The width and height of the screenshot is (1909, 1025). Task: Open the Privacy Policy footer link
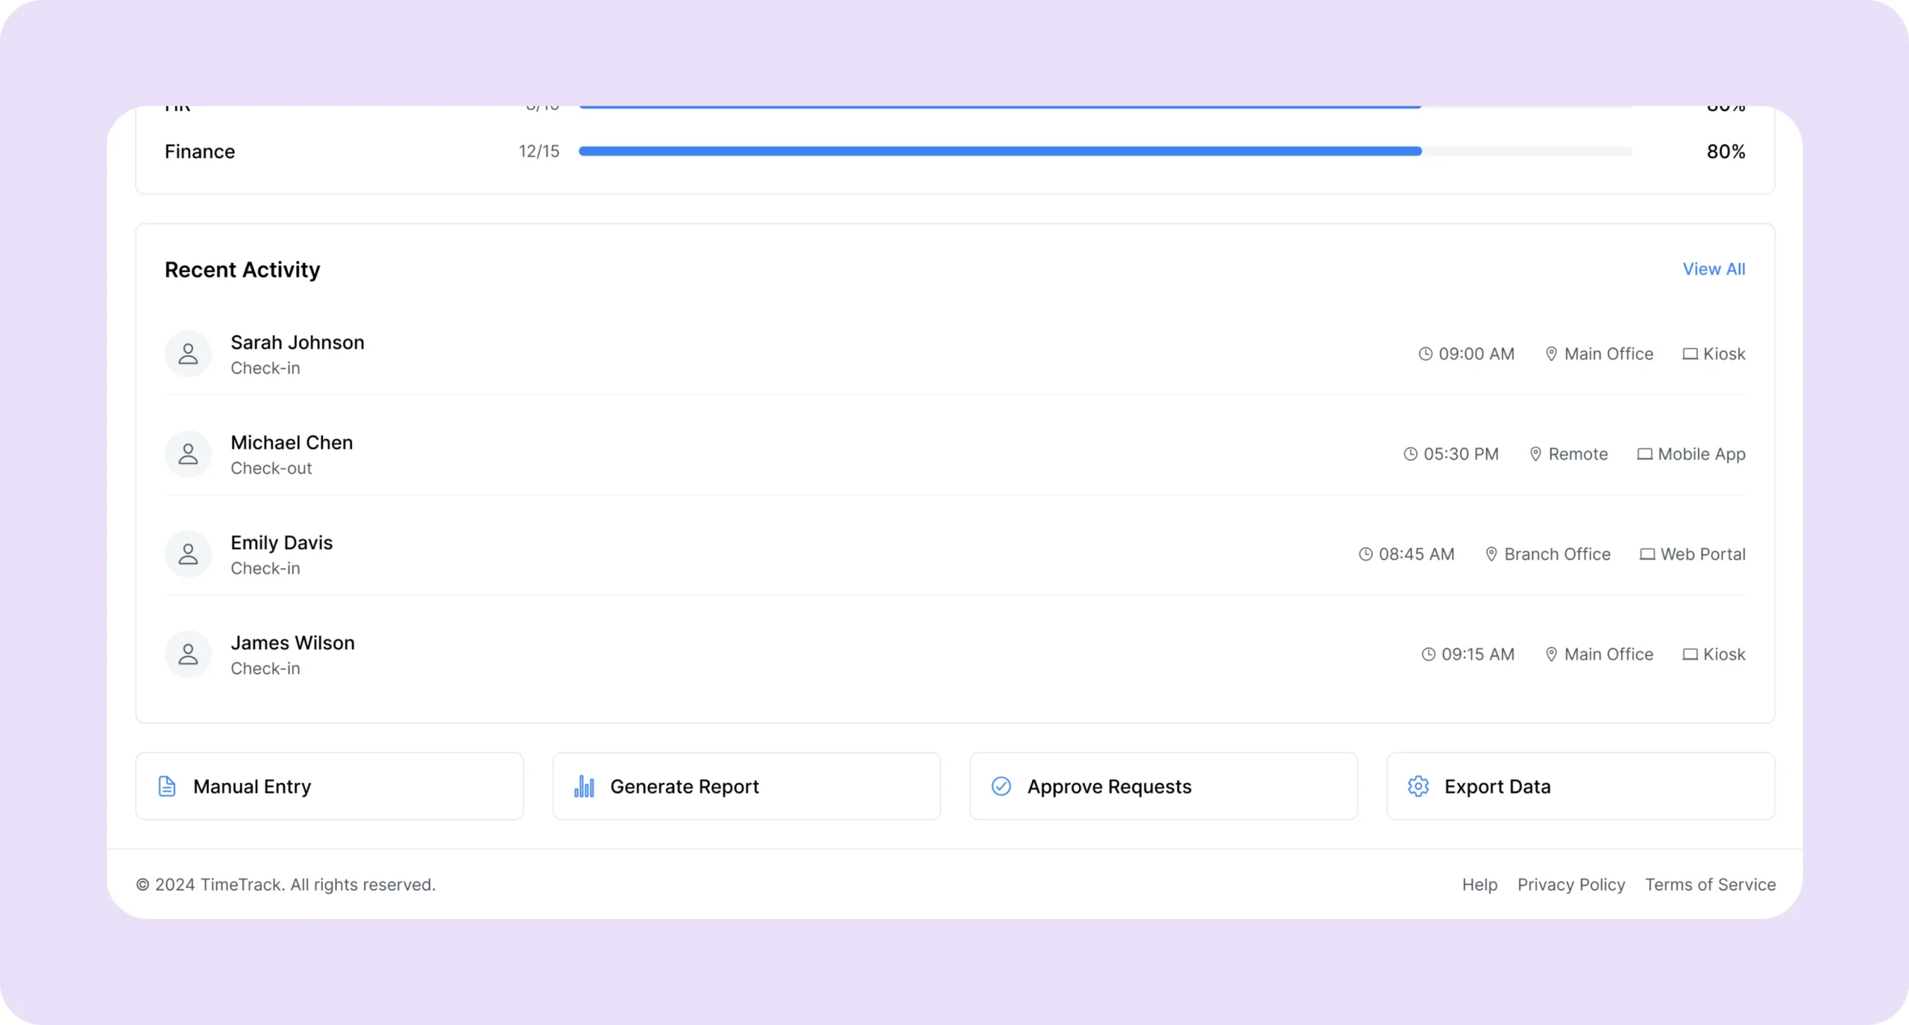click(1570, 885)
